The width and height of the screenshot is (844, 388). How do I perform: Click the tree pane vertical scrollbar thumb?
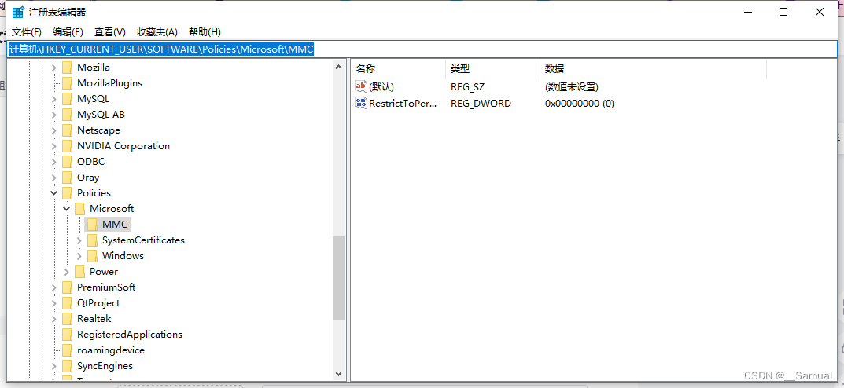click(338, 279)
